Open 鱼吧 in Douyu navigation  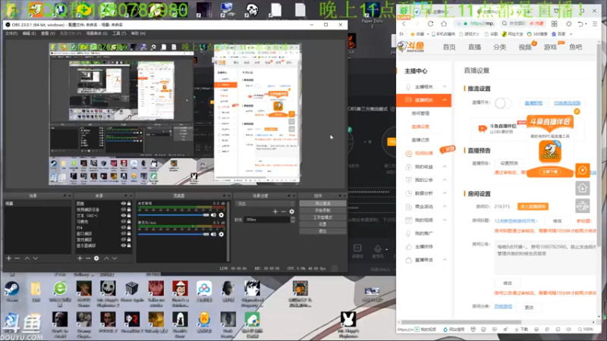coord(575,47)
